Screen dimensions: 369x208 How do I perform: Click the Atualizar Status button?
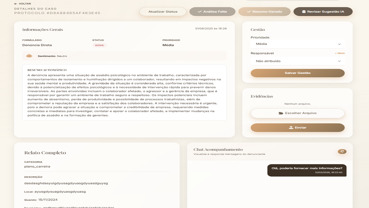pos(163,12)
